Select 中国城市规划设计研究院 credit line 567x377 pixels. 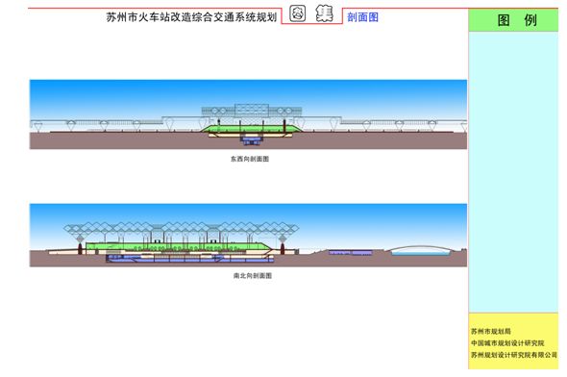click(507, 343)
